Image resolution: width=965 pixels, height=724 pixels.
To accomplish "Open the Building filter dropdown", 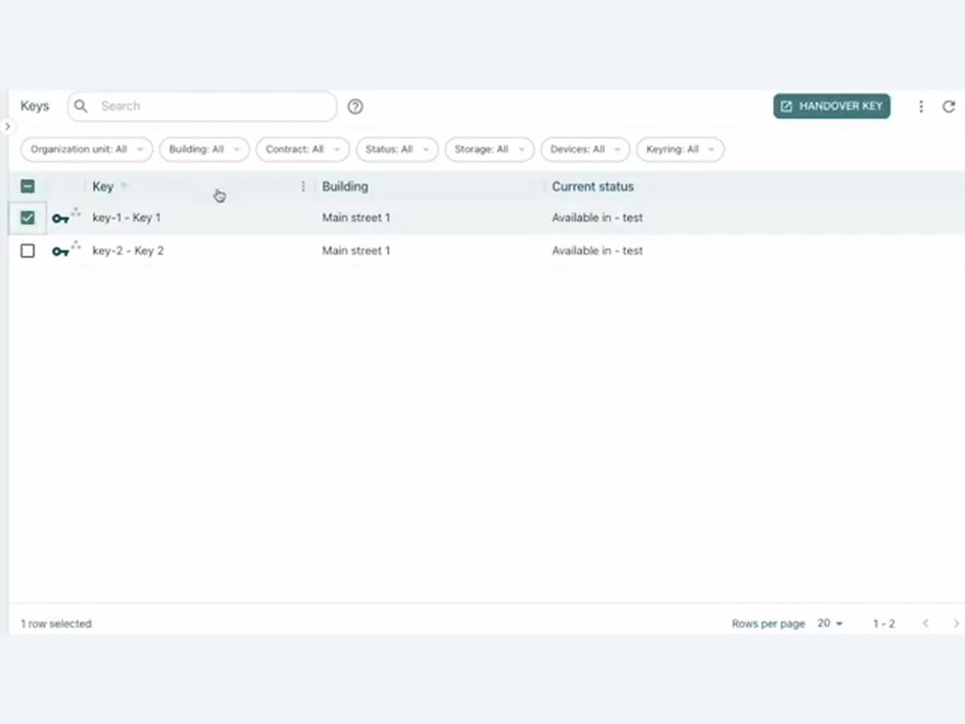I will click(x=204, y=150).
